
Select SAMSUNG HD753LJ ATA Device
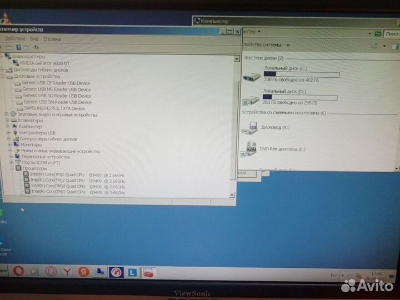[x=54, y=108]
